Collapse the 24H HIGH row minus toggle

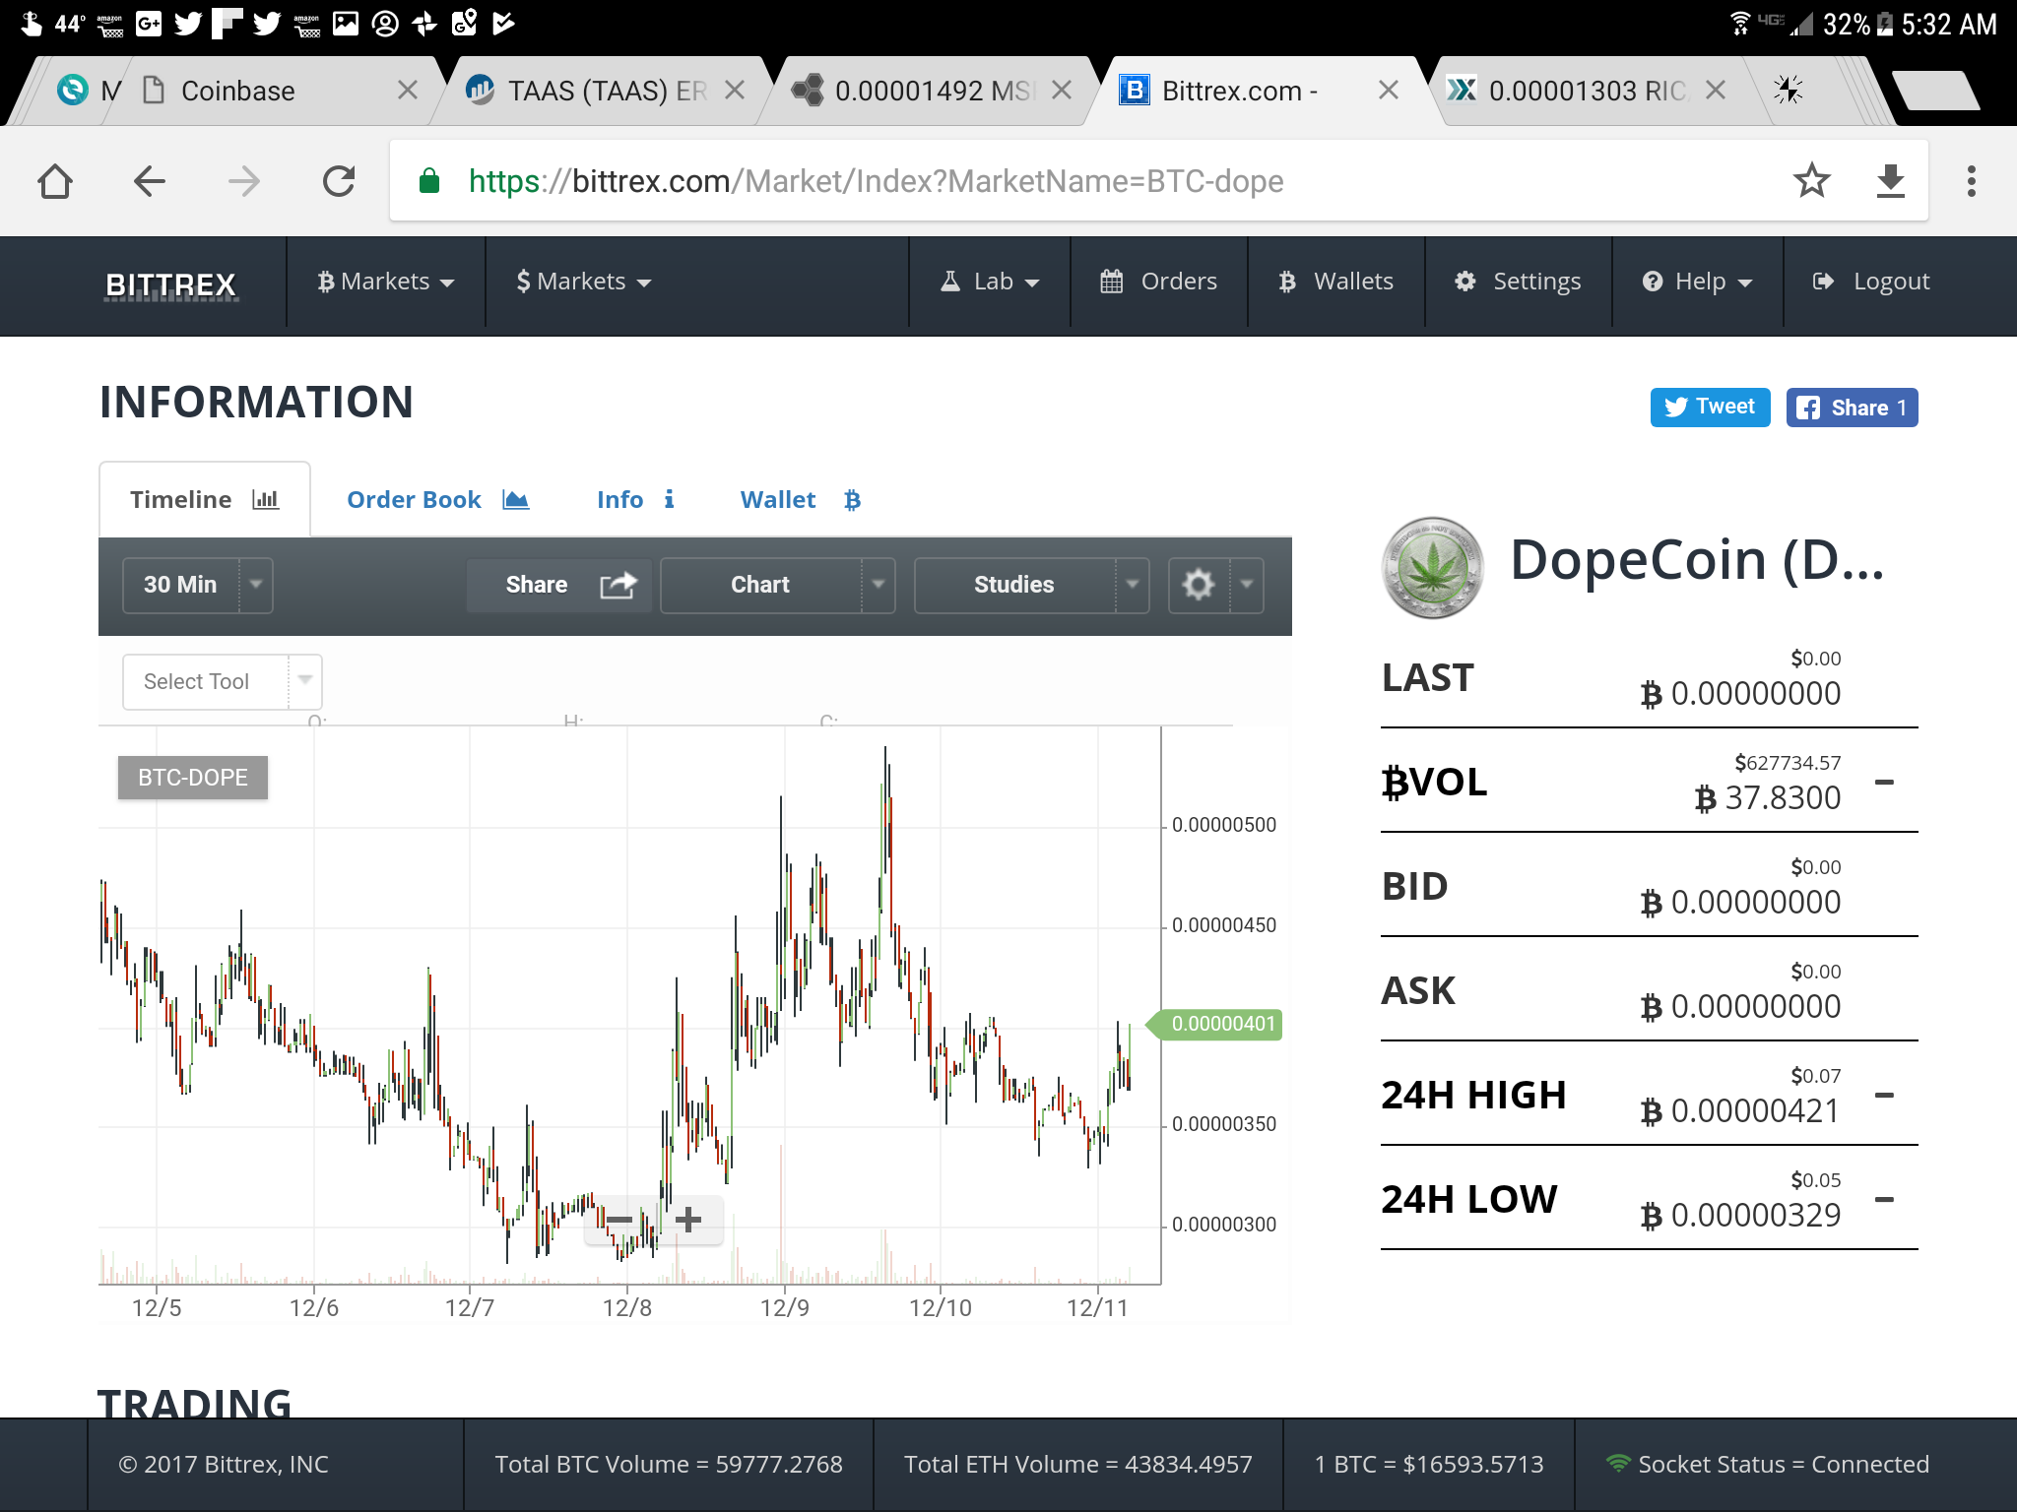pos(1884,1096)
